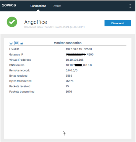Select the Angoffice connection name

click(x=35, y=22)
